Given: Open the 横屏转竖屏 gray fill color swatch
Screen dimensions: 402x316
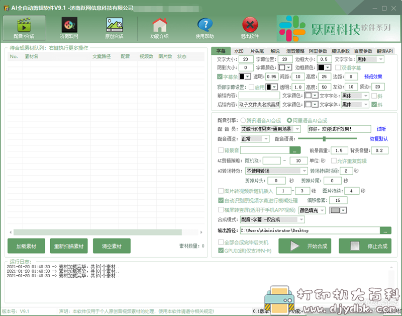Looking at the screenshot, I should coord(338,210).
